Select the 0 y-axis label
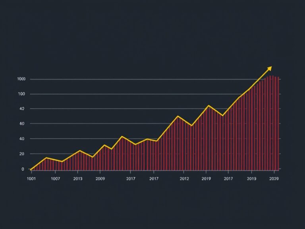Screen dimensions: 305x229 point(23,169)
